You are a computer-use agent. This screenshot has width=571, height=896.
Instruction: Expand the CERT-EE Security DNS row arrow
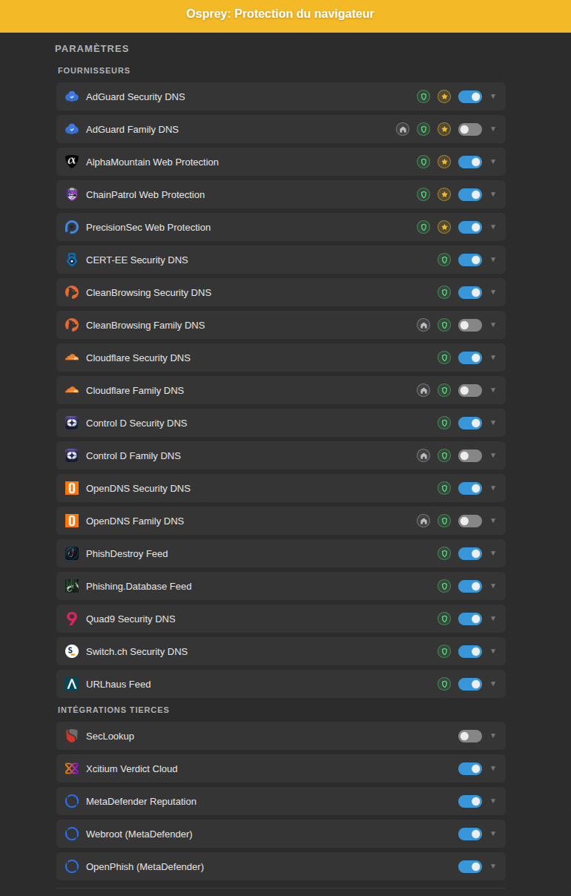tap(493, 260)
